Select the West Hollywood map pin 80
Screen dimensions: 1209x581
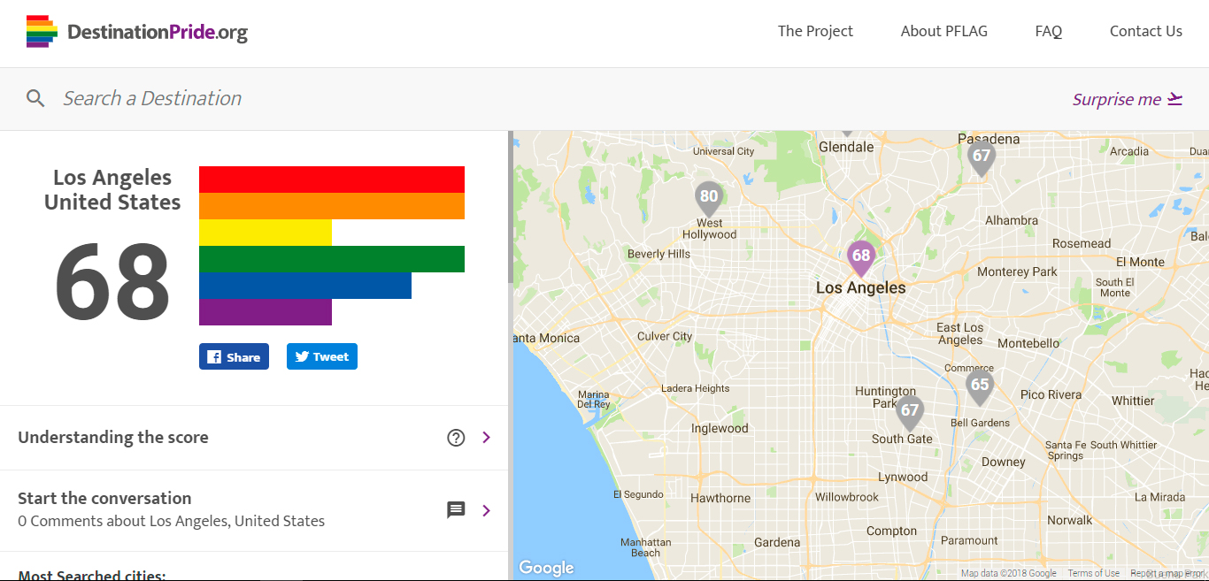click(709, 198)
